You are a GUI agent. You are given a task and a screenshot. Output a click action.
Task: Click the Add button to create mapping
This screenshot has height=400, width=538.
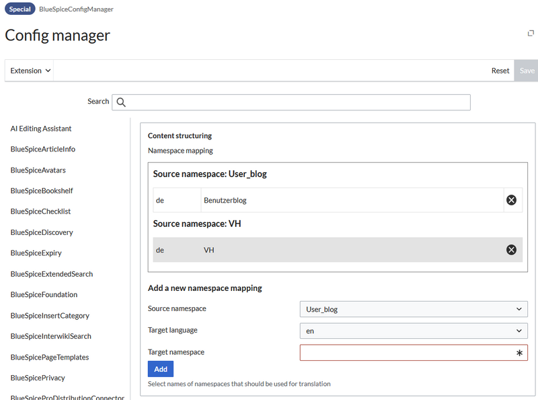[160, 369]
